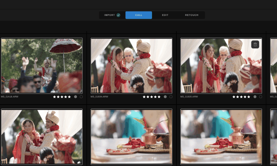Give MS_01935.ARW a two-star rating
Image resolution: width=277 pixels, height=166 pixels.
pos(238,97)
